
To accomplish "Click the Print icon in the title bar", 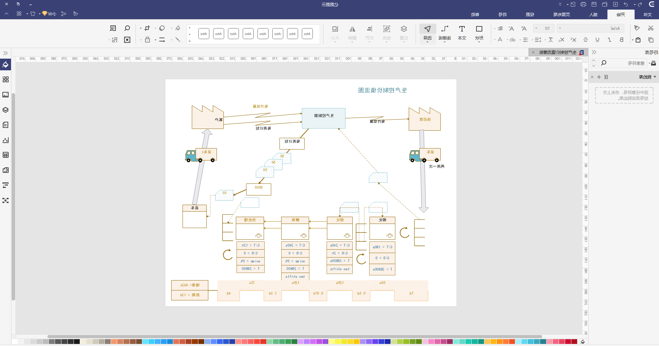I will 583,4.
